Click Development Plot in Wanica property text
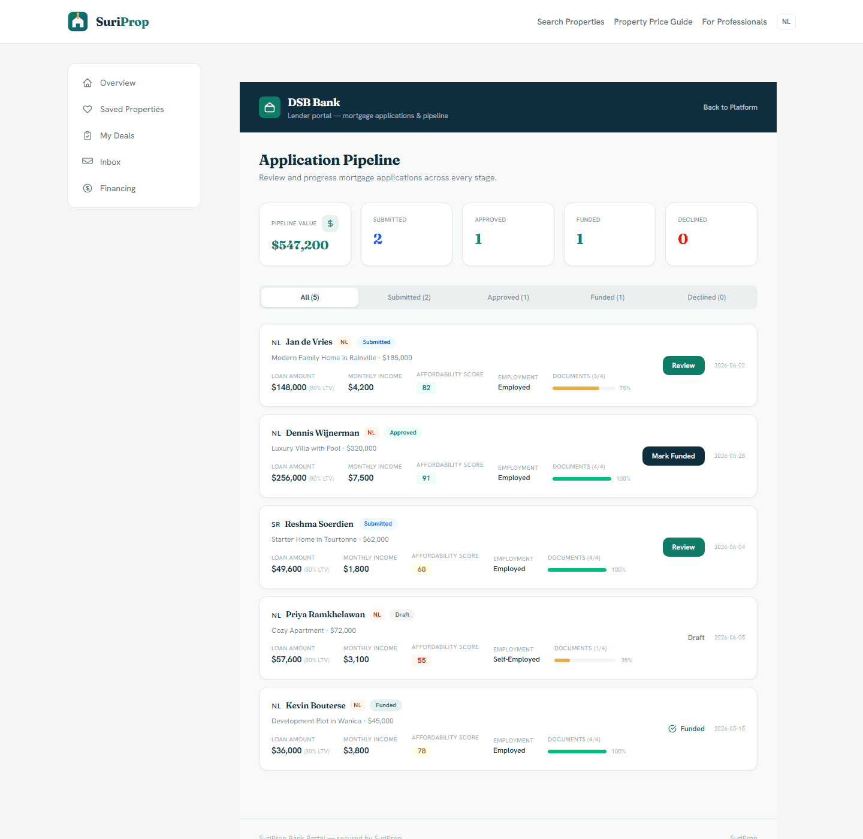The height and width of the screenshot is (839, 863). (316, 721)
